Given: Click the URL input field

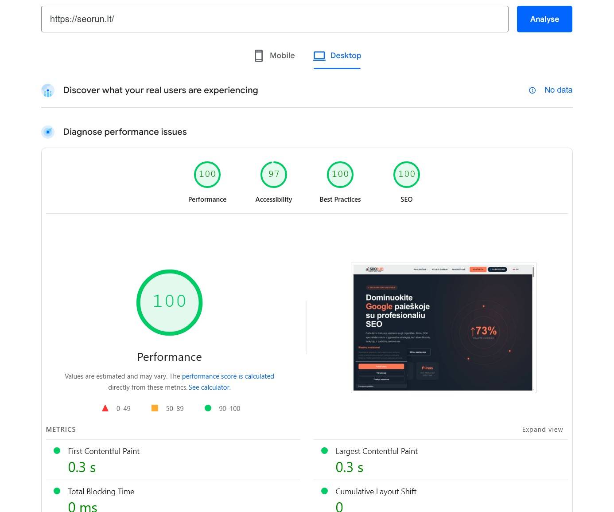Looking at the screenshot, I should tap(275, 19).
